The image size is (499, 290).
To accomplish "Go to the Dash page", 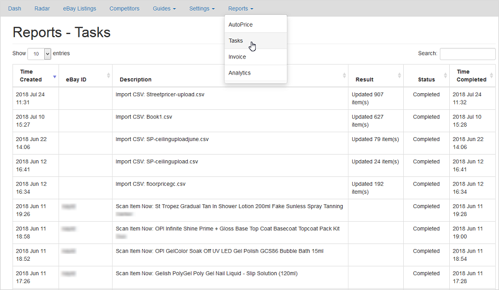I will tap(14, 9).
